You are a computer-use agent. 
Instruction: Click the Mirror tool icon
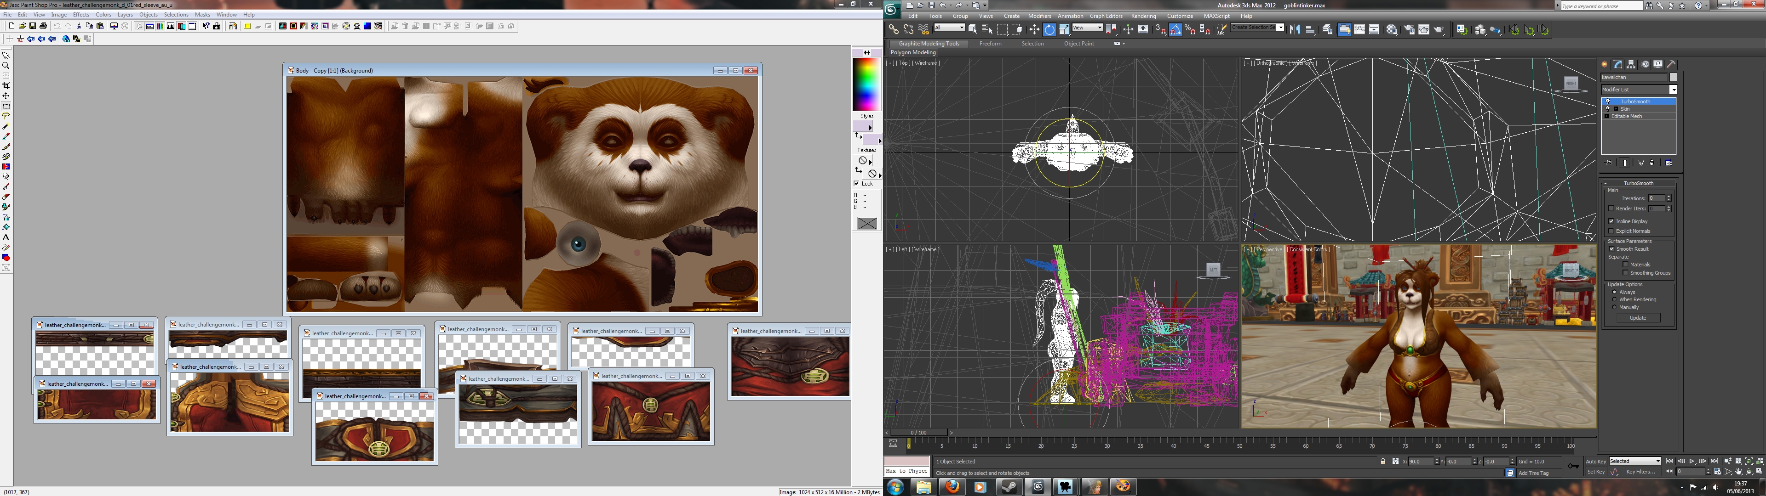(1294, 29)
